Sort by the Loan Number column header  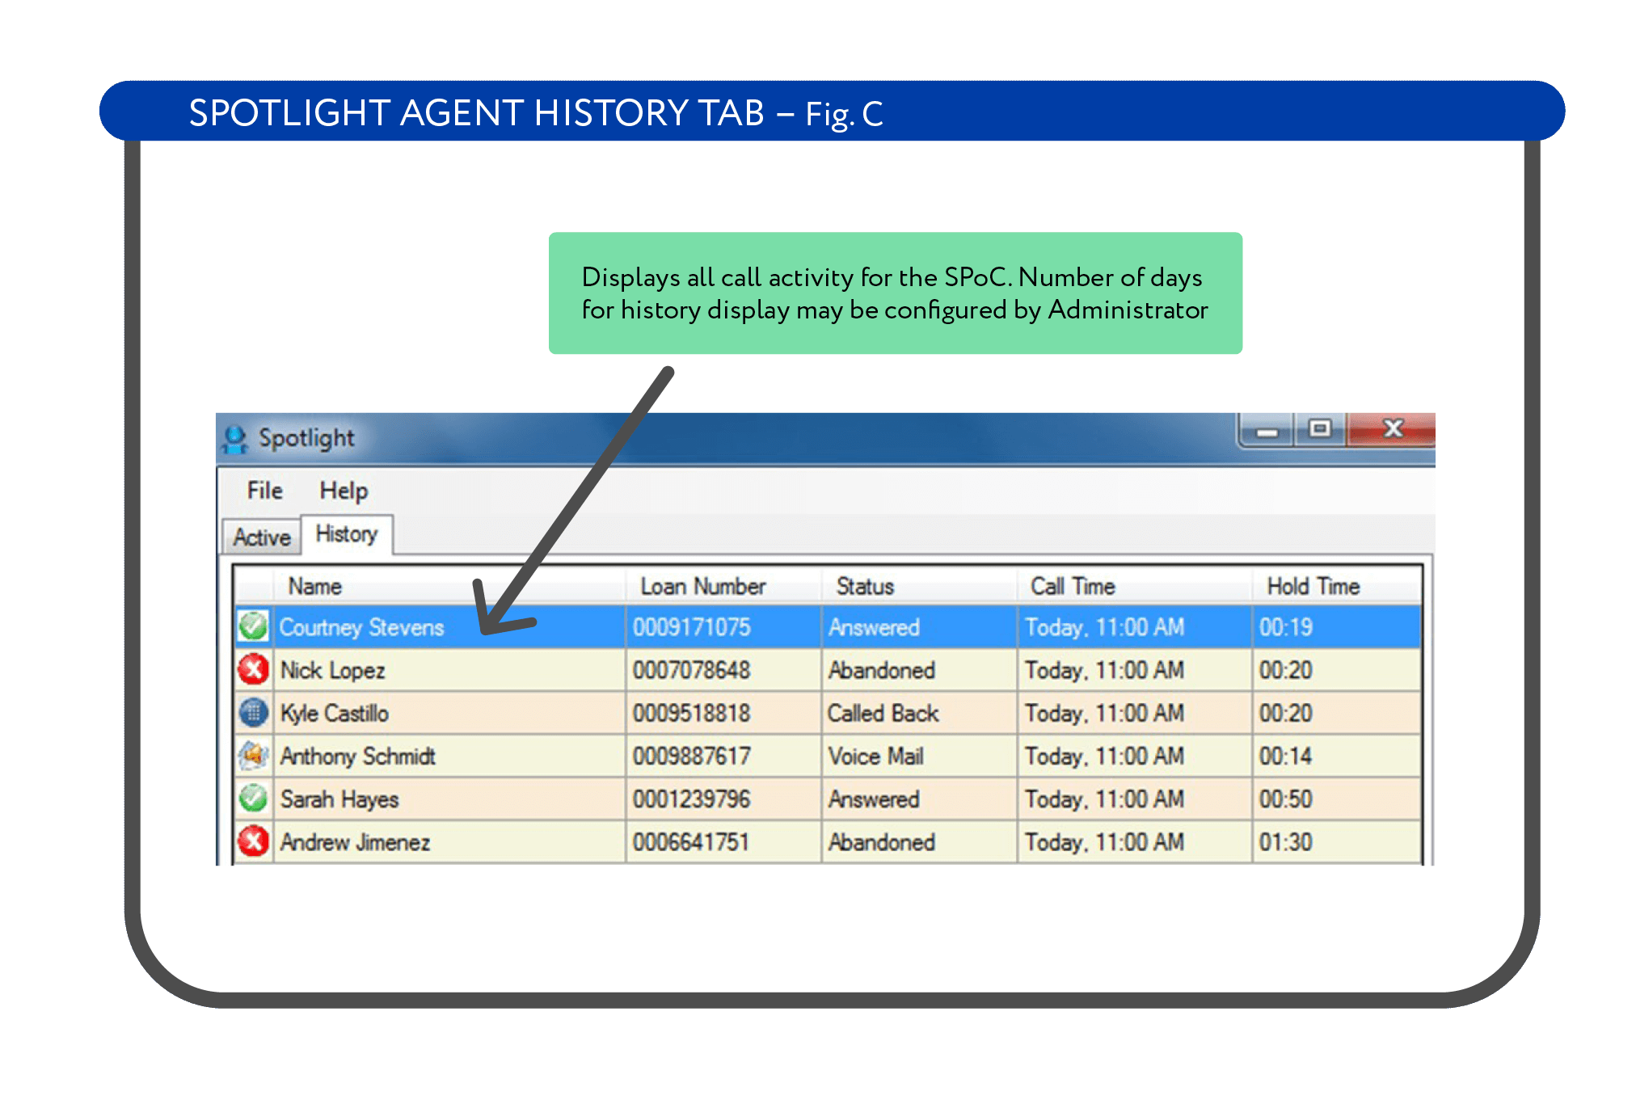click(x=723, y=586)
